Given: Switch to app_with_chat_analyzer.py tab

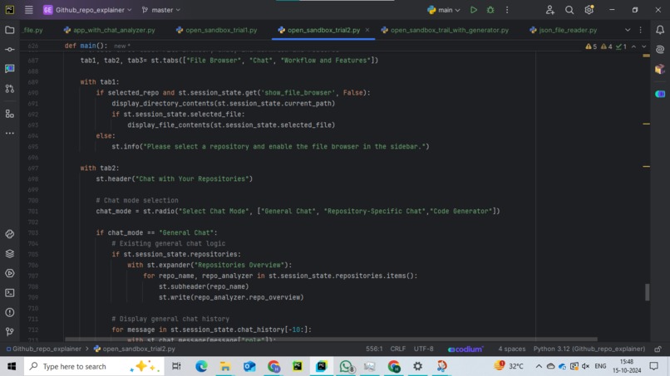Looking at the screenshot, I should tap(110, 30).
